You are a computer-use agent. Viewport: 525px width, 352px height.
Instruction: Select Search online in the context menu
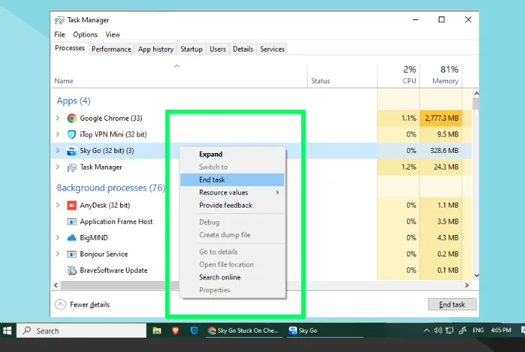(x=232, y=277)
